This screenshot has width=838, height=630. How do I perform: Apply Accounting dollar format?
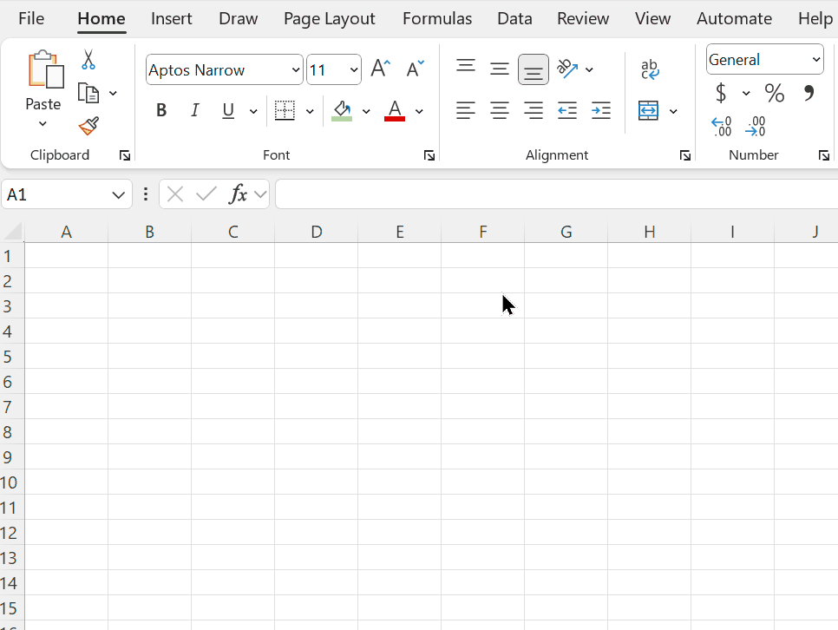pyautogui.click(x=721, y=93)
